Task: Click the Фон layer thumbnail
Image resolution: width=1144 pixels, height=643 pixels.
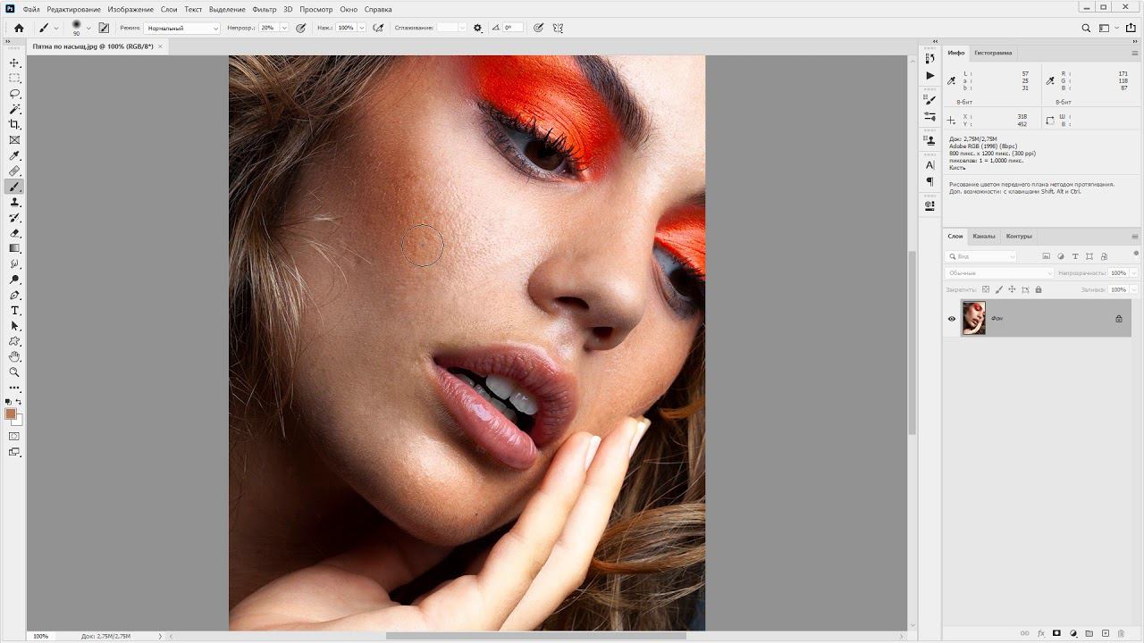Action: click(973, 318)
